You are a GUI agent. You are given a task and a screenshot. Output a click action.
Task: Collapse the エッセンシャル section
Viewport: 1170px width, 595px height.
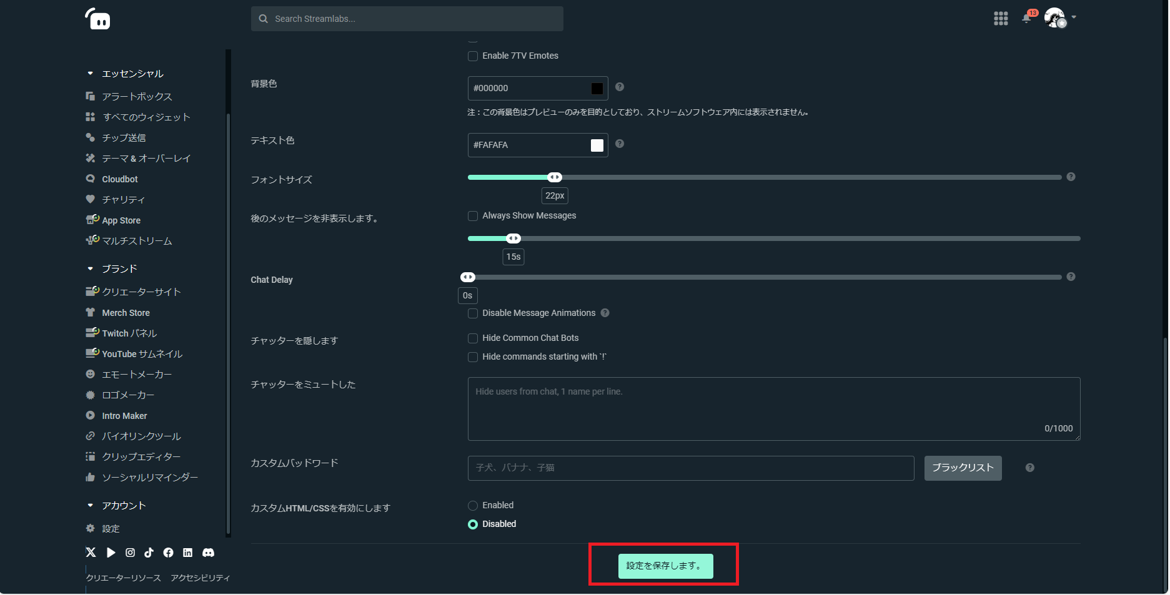point(90,74)
